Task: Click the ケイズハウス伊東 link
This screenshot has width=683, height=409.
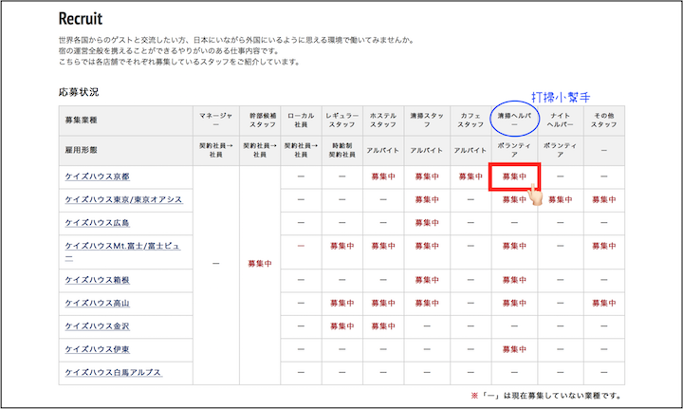Action: [97, 349]
